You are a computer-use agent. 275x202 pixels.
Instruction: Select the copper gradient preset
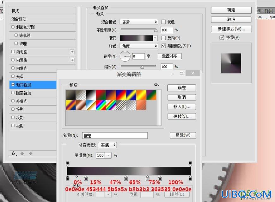click(x=81, y=105)
